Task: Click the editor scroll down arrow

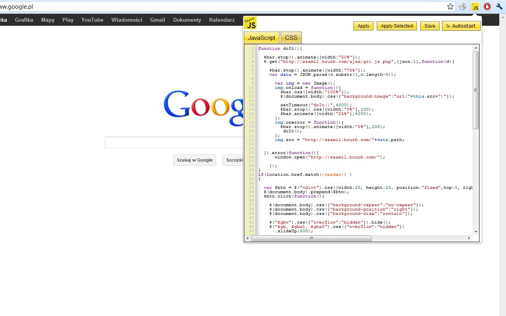Action: click(476, 232)
